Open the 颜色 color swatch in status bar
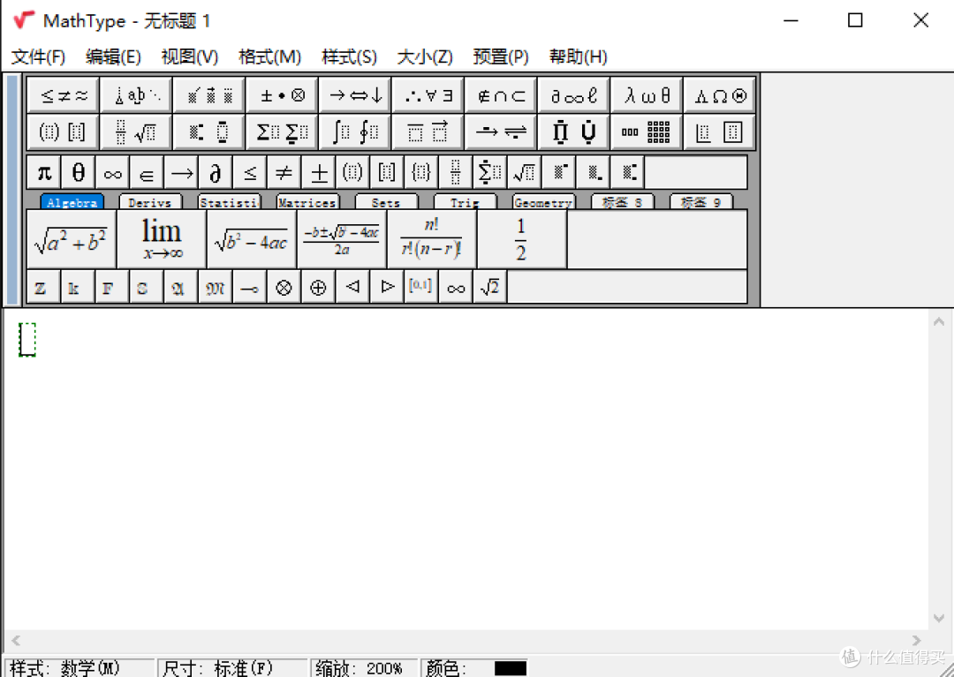Image resolution: width=954 pixels, height=677 pixels. point(512,668)
